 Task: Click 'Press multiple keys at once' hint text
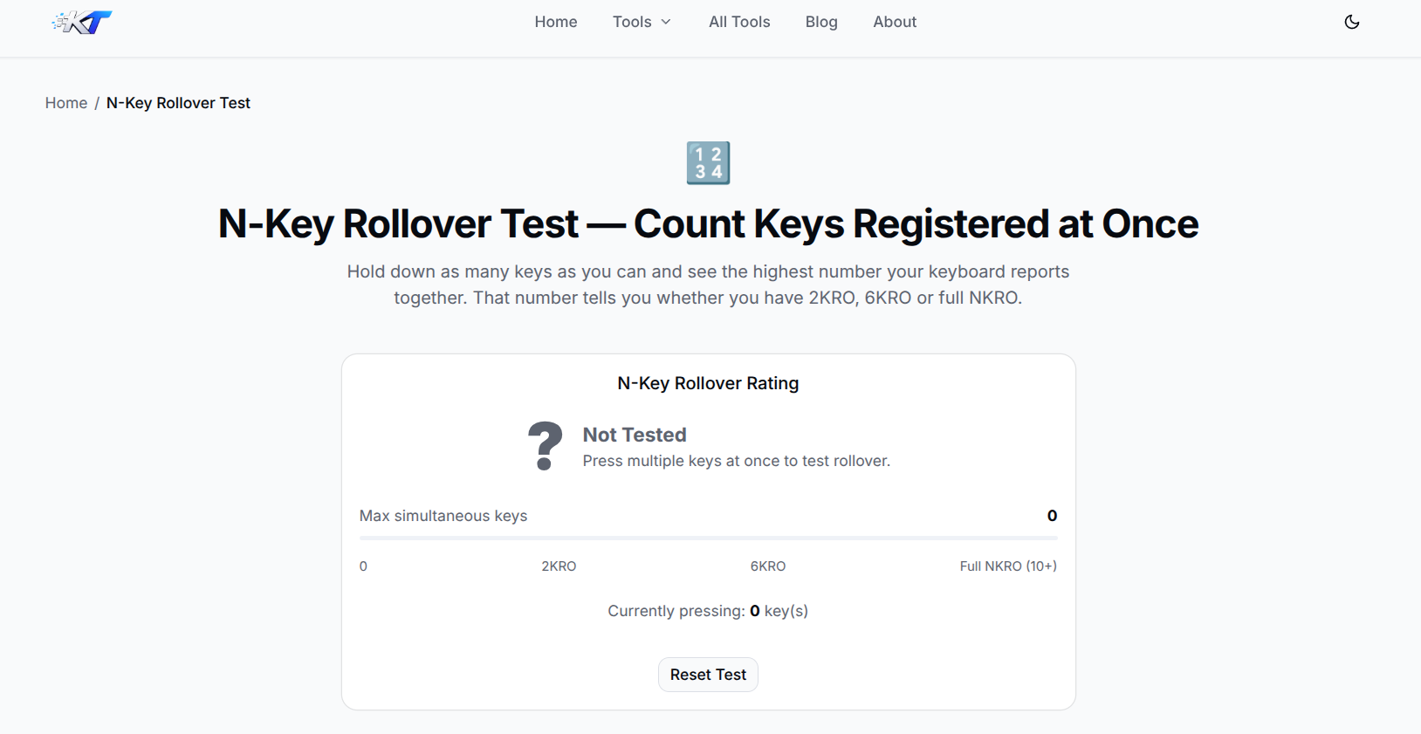click(x=737, y=461)
